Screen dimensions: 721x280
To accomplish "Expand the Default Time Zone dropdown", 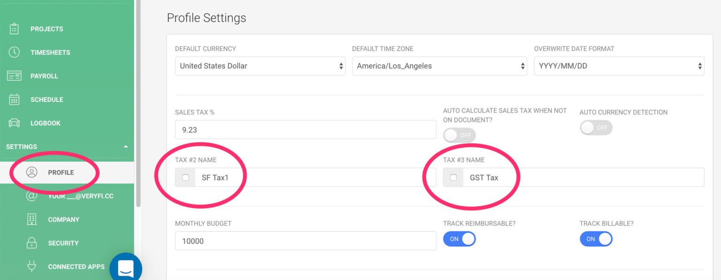I will pos(439,66).
